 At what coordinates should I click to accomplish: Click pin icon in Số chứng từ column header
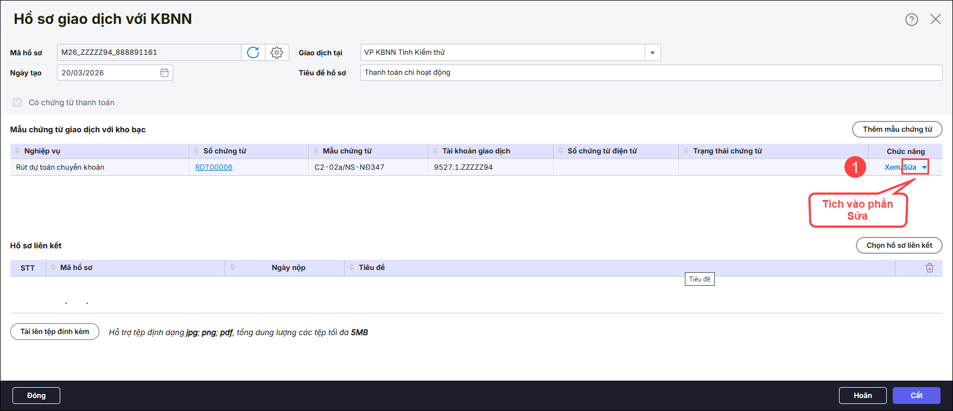(196, 151)
